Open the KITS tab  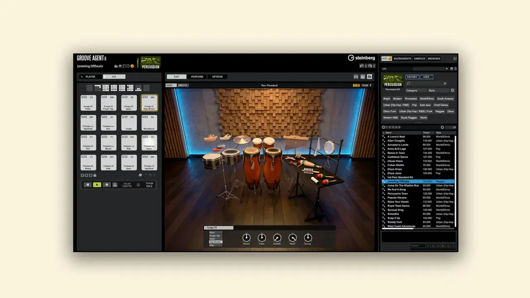tap(387, 58)
